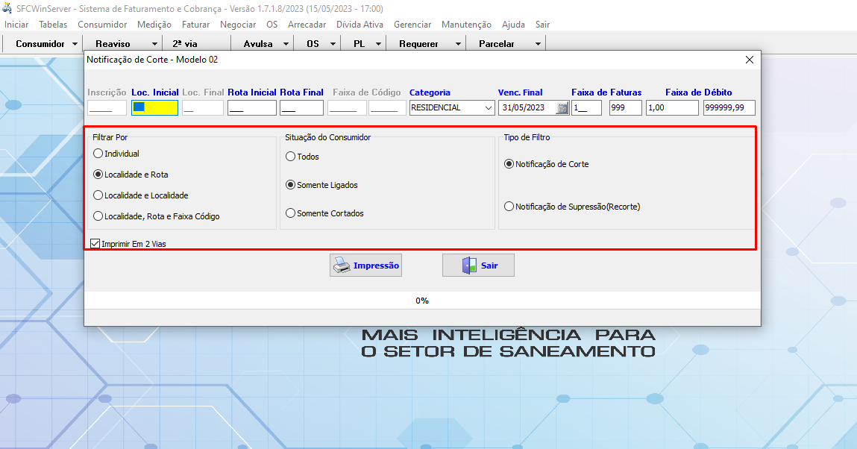Select the Individual filter radio button
This screenshot has height=449, width=857.
tap(98, 154)
